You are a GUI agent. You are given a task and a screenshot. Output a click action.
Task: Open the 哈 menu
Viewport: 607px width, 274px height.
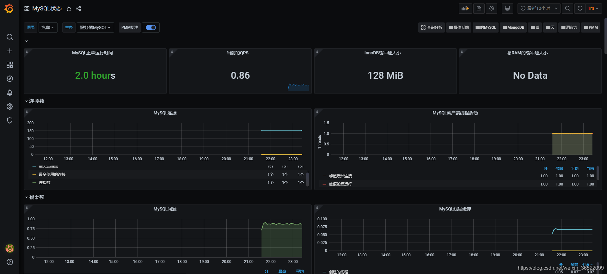535,27
